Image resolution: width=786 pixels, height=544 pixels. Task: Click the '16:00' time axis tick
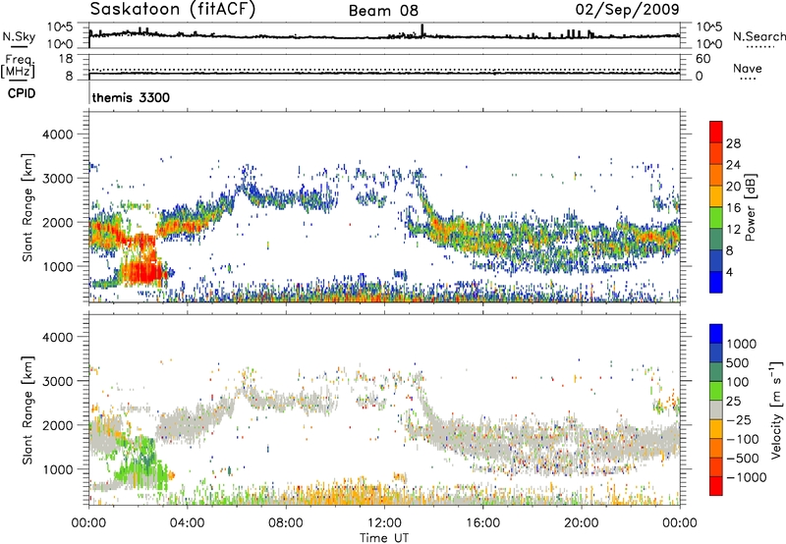coord(482,523)
